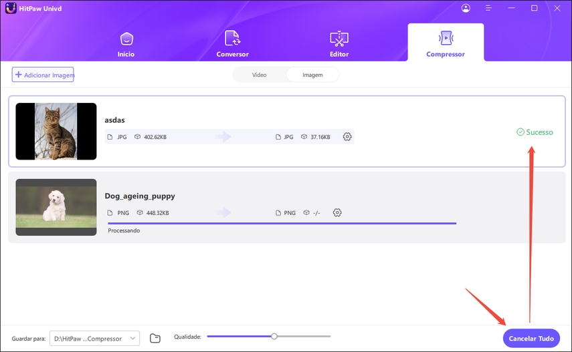Viewport: 572px width, 352px height.
Task: Go to the Início tab
Action: coord(126,45)
